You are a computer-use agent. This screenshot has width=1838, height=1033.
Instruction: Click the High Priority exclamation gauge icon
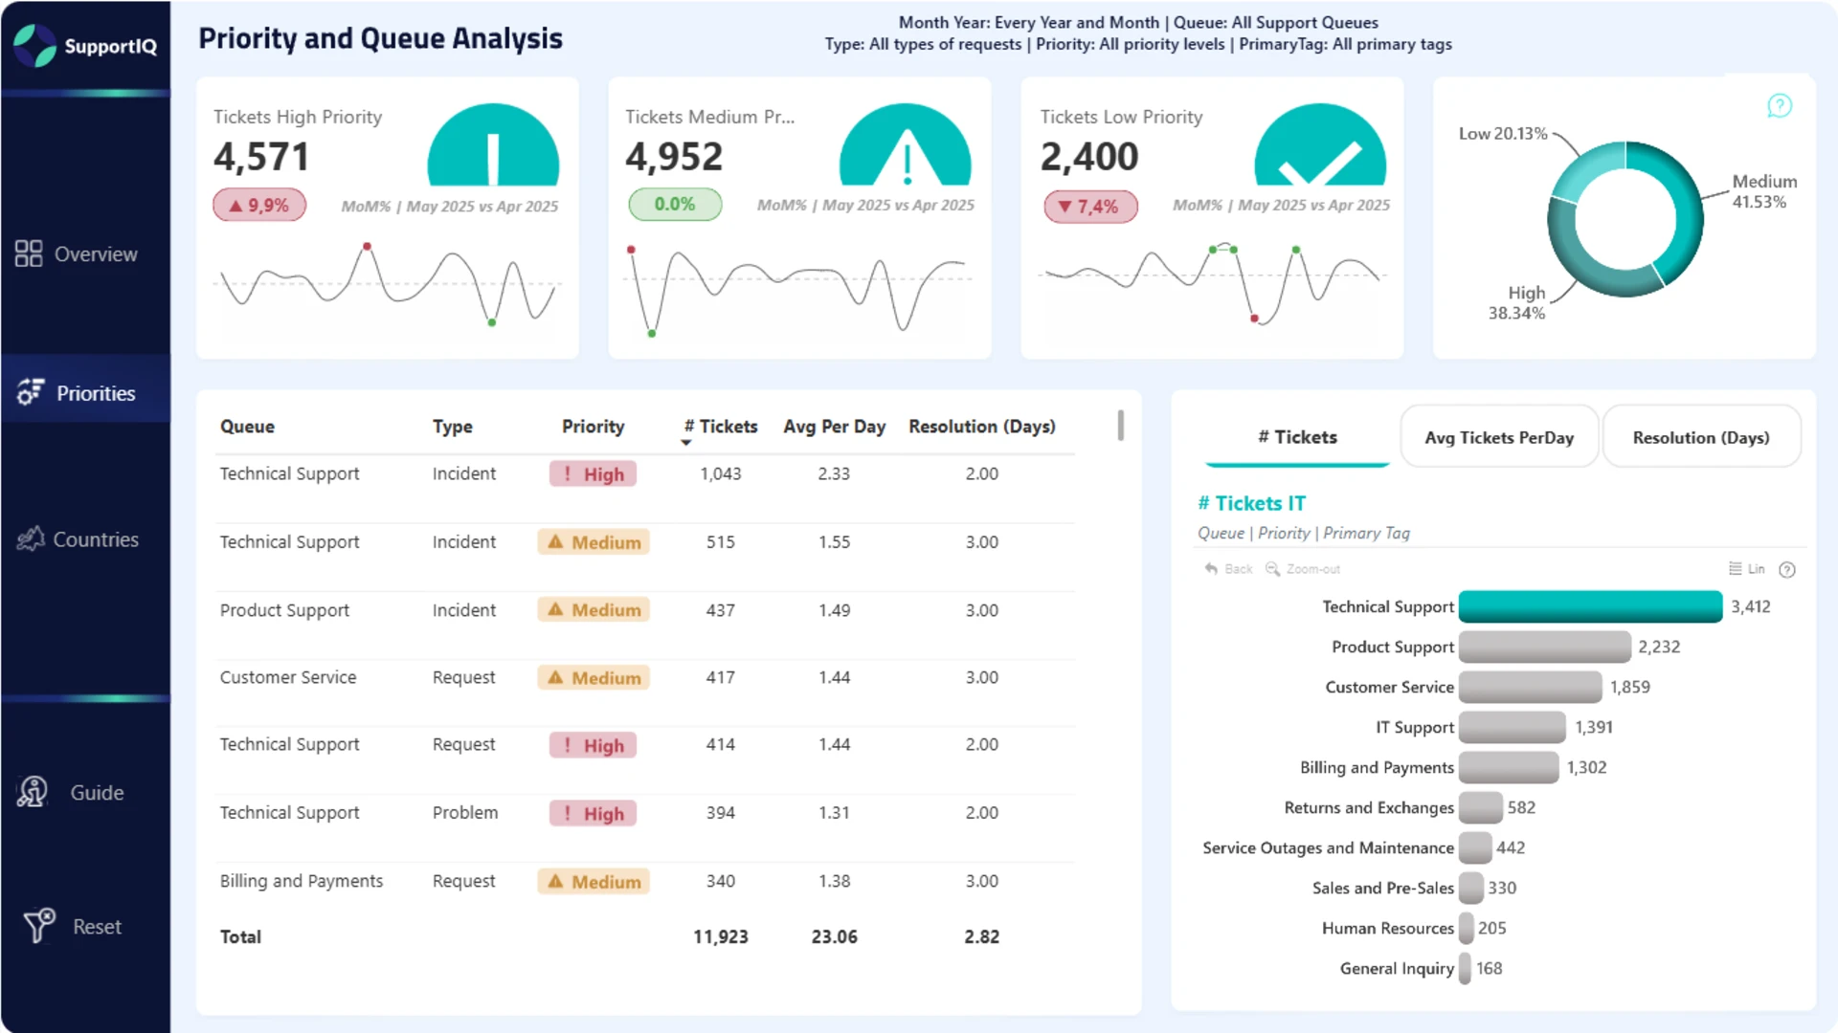tap(493, 144)
